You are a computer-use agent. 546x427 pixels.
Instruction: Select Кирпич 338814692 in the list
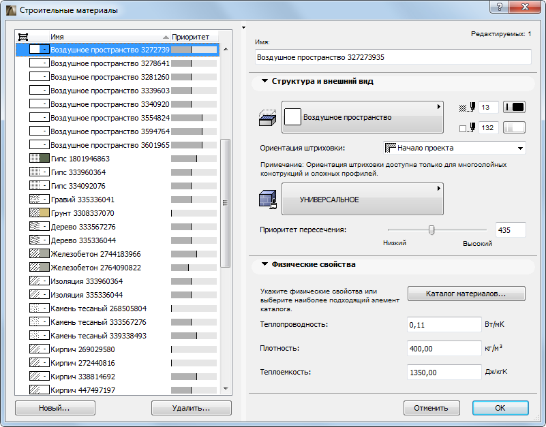pyautogui.click(x=117, y=377)
